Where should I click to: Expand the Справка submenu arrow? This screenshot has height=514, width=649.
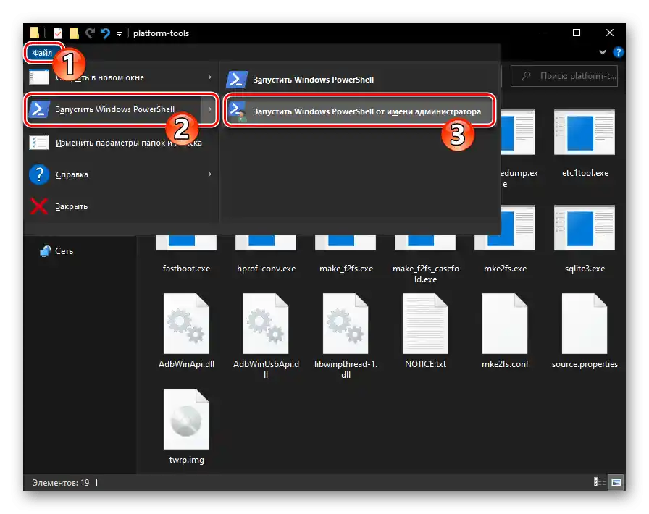[209, 174]
